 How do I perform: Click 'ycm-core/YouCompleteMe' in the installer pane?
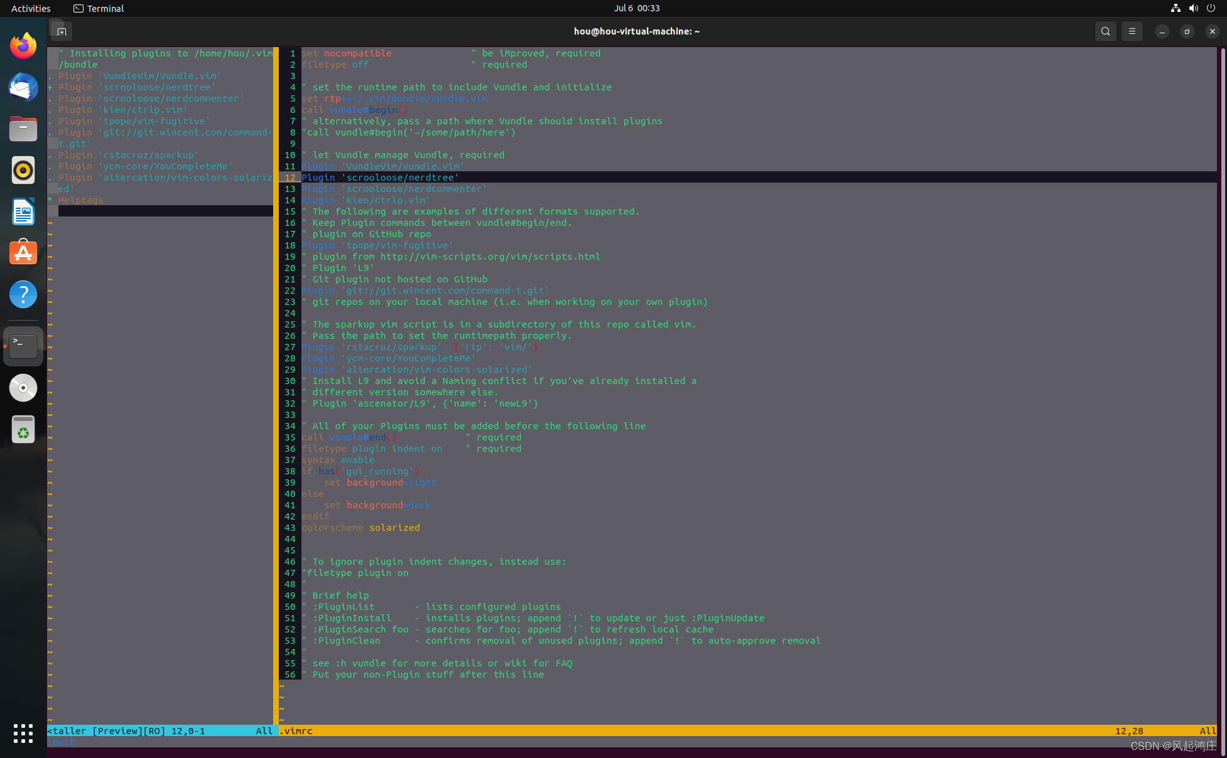(166, 166)
